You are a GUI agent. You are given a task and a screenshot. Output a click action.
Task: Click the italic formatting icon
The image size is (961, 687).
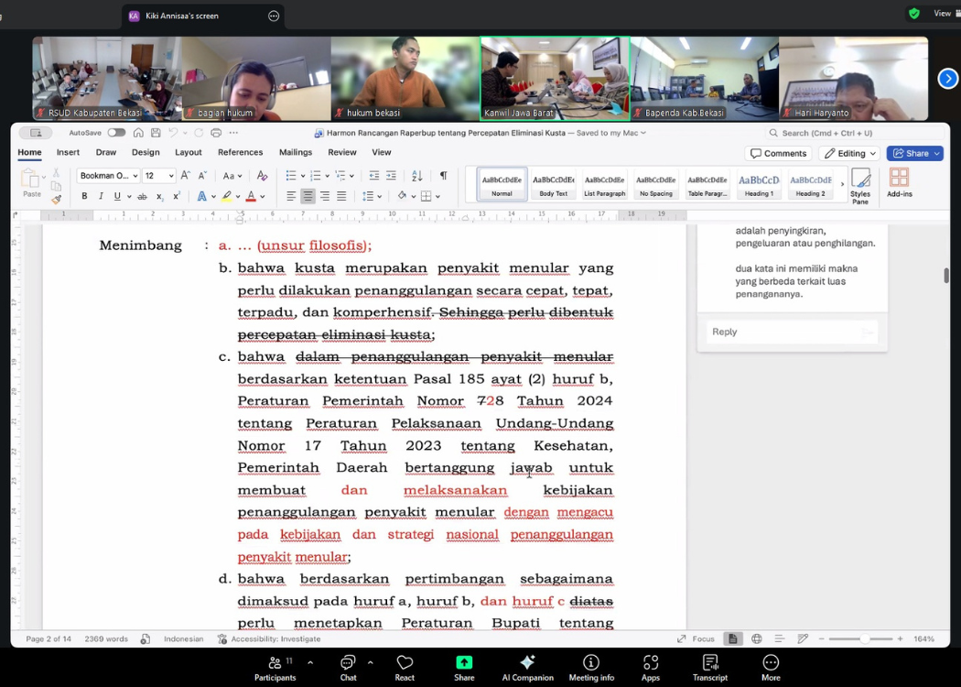click(x=101, y=196)
